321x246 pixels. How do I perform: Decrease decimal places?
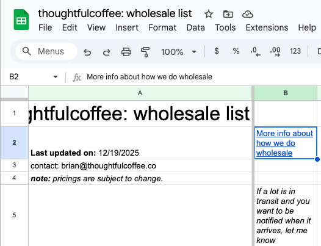[x=256, y=51]
